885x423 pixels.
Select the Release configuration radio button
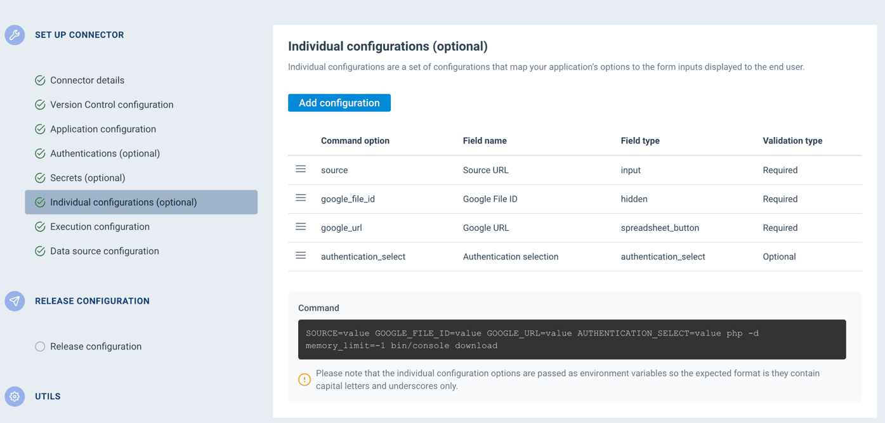pyautogui.click(x=39, y=346)
